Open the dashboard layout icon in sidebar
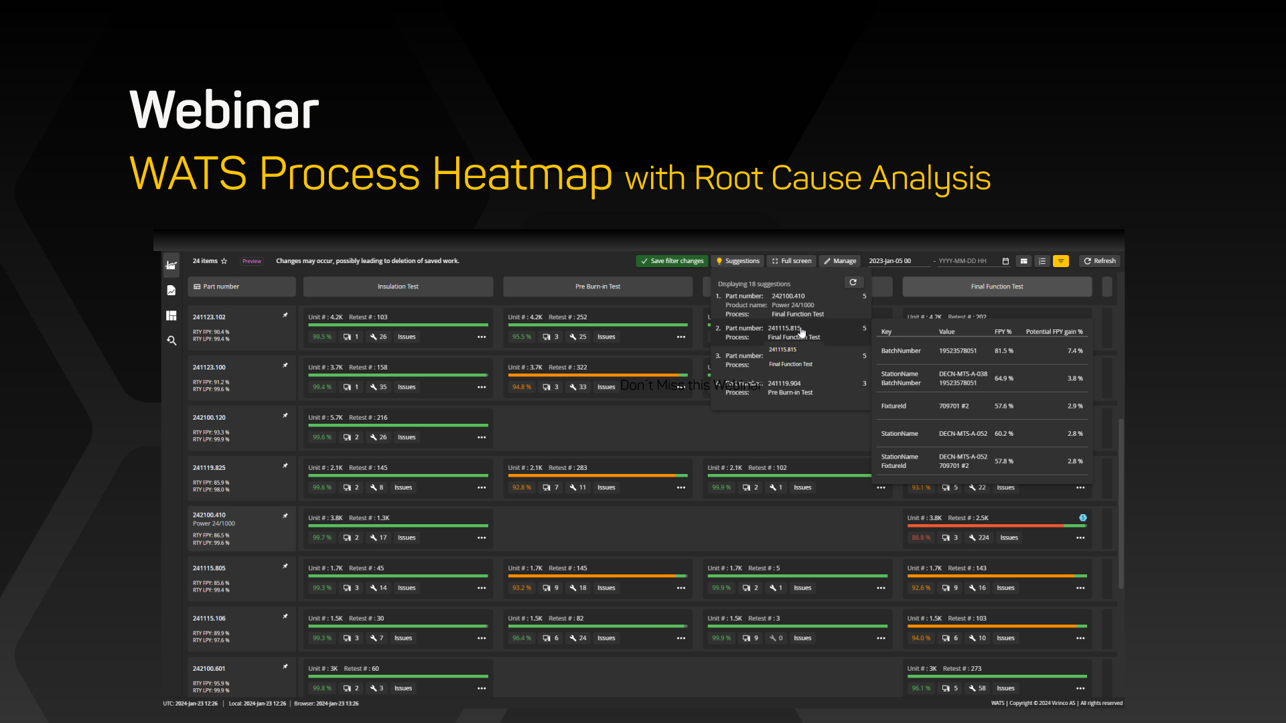This screenshot has height=723, width=1286. pos(171,315)
